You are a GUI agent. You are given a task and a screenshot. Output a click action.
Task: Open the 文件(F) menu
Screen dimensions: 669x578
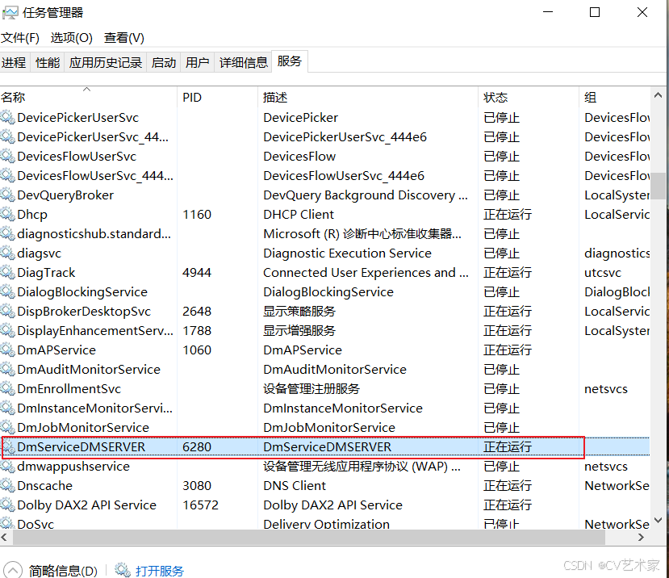coord(20,38)
